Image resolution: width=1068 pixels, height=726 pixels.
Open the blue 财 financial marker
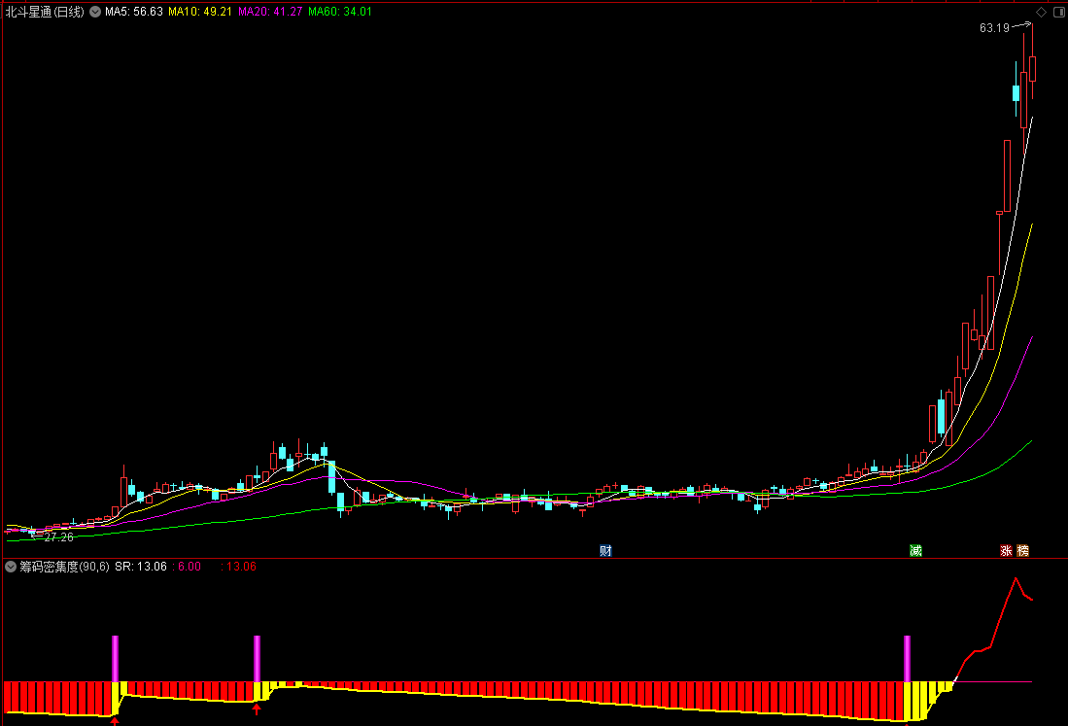point(605,550)
